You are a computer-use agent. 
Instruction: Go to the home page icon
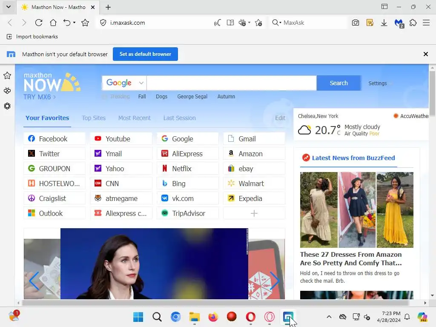point(53,23)
